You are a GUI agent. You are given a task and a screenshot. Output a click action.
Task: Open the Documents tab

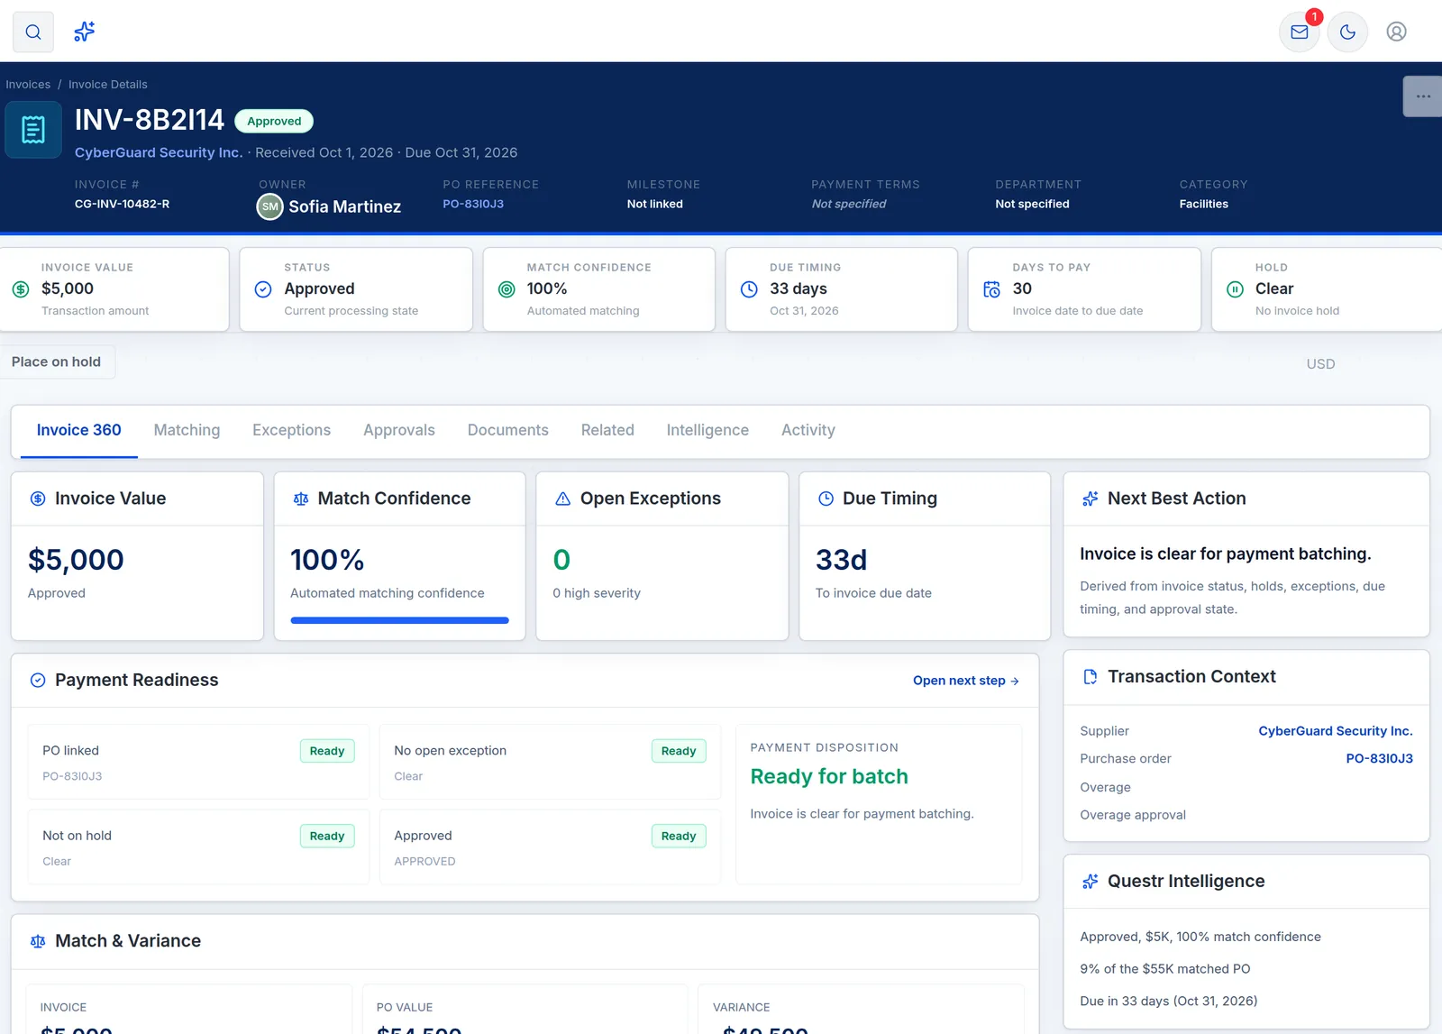508,431
